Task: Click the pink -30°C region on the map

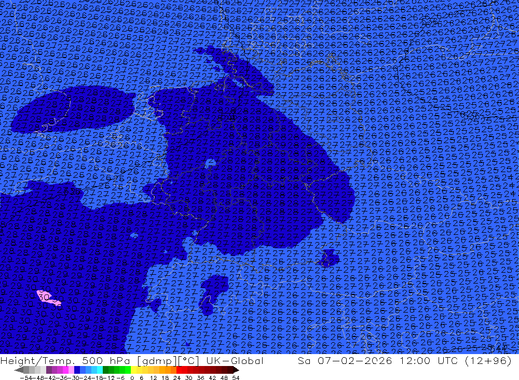Action: 48,298
